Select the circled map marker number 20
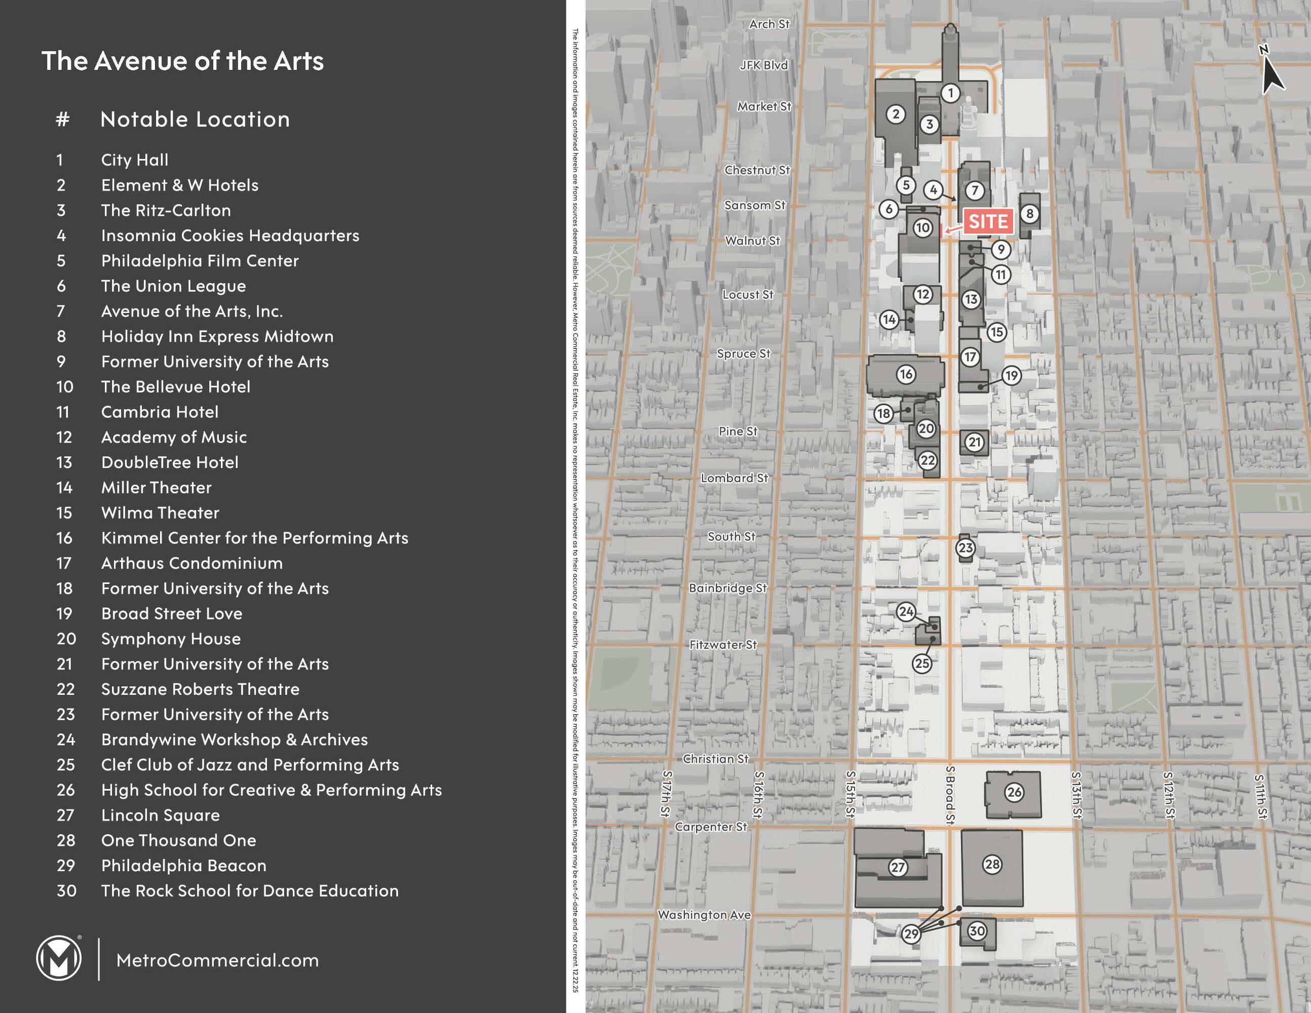The height and width of the screenshot is (1013, 1311). [926, 428]
